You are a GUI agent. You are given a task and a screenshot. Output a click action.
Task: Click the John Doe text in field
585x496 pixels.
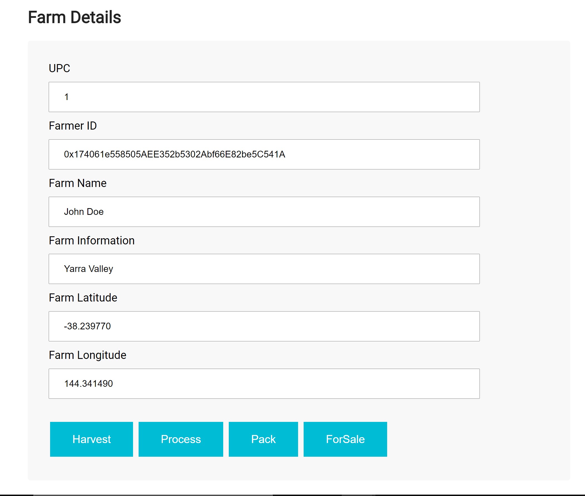pyautogui.click(x=84, y=212)
